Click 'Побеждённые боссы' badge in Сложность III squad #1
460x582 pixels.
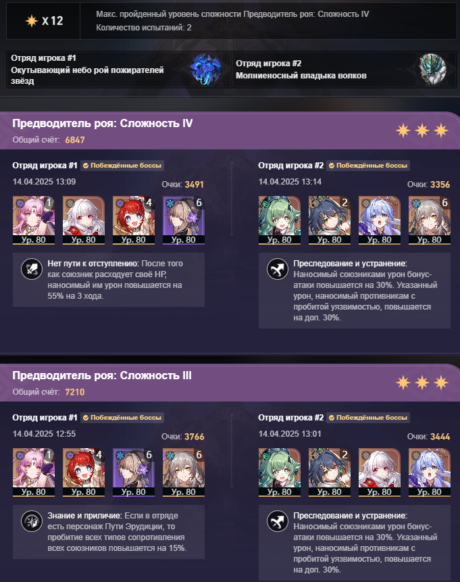point(122,418)
